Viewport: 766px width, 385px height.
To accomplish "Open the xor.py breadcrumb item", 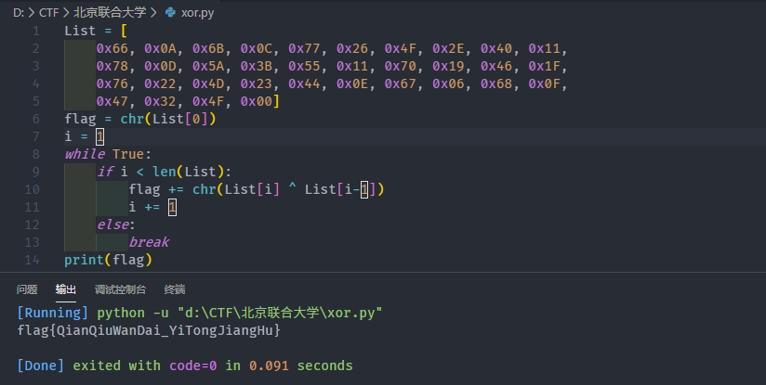I will 197,13.
